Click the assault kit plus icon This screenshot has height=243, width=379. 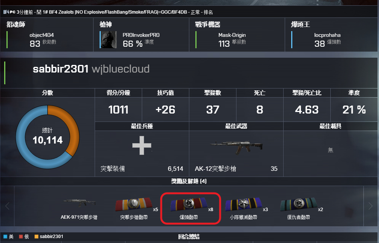(x=142, y=145)
